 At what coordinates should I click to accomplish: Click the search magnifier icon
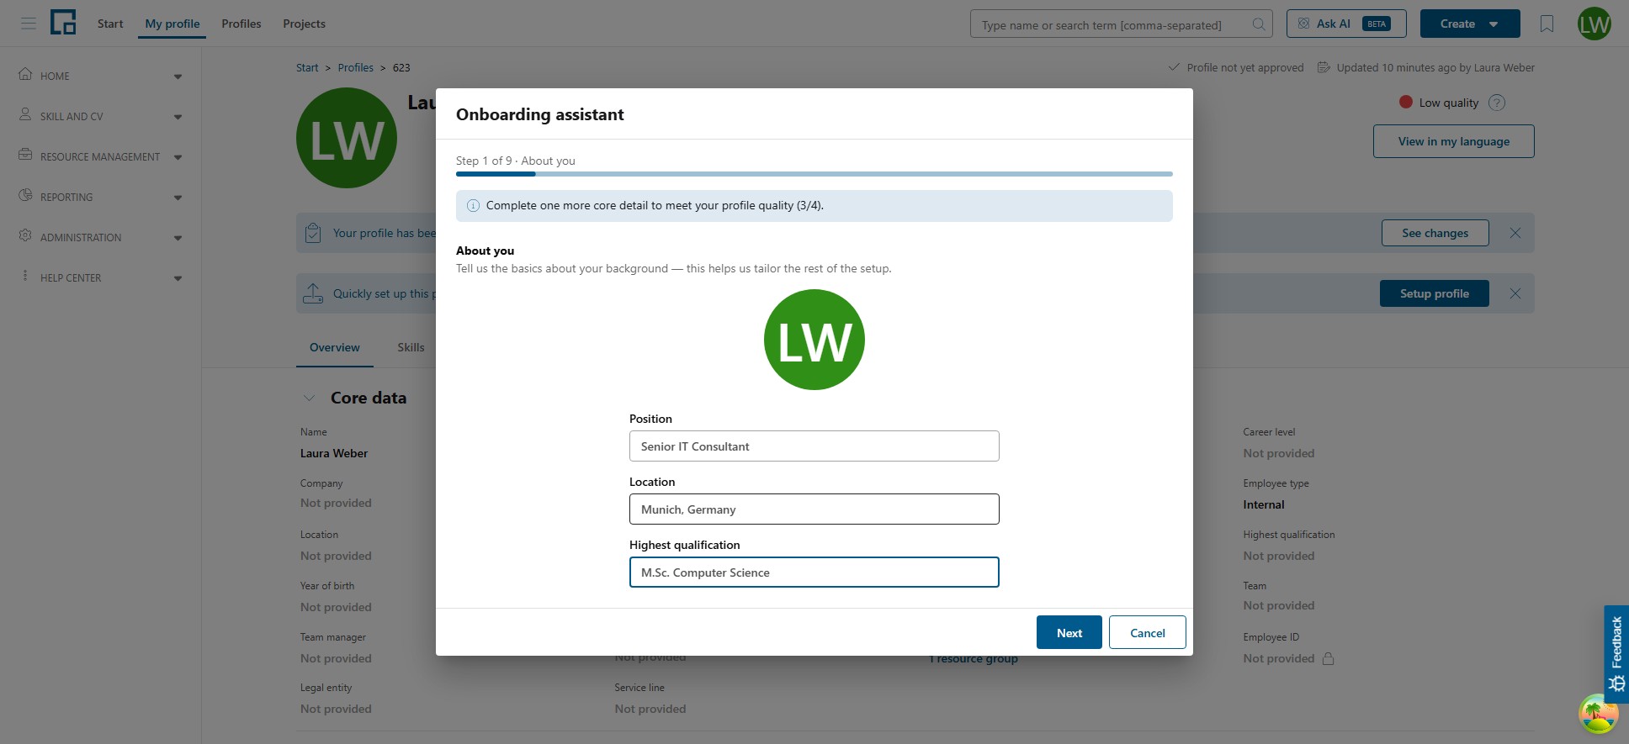tap(1258, 24)
